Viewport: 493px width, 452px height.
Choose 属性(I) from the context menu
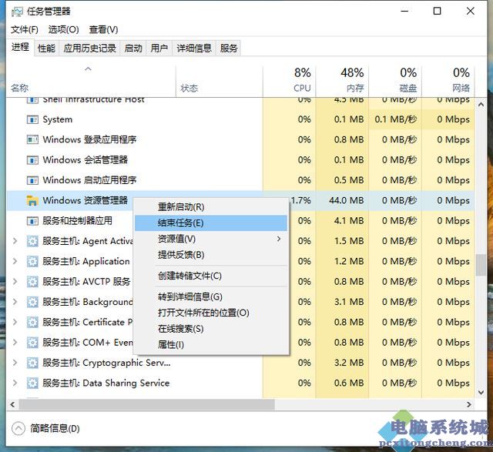tap(211, 345)
